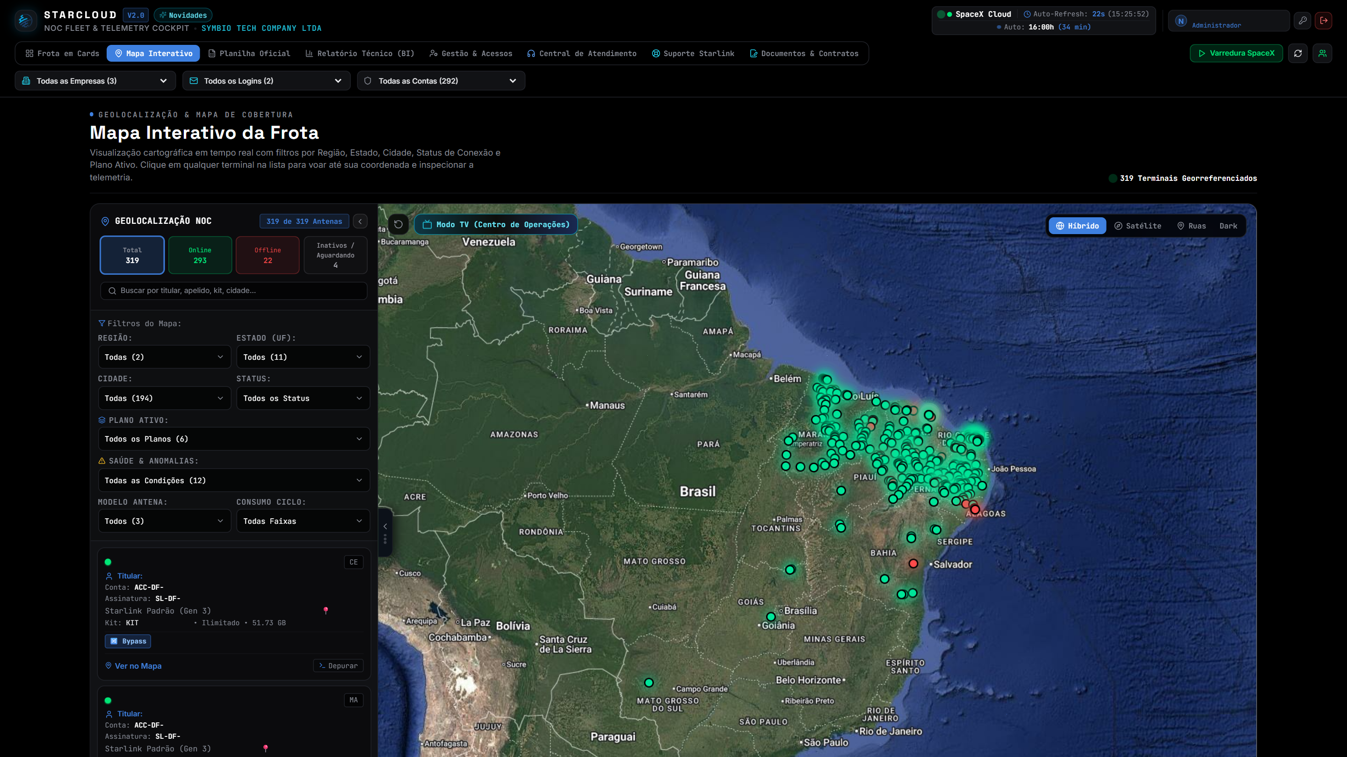Click the refresh arrows icon beside Varredura SpaceX
1347x757 pixels.
point(1298,53)
